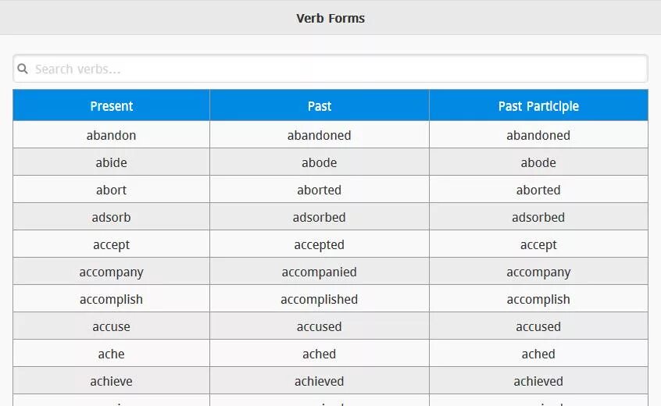Click the adsorbed past participle cell

pyautogui.click(x=538, y=217)
